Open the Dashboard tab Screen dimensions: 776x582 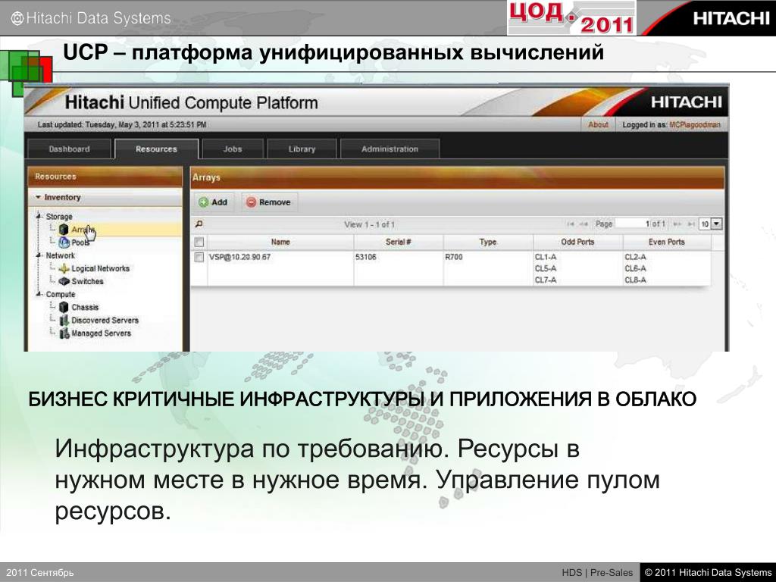pyautogui.click(x=69, y=149)
